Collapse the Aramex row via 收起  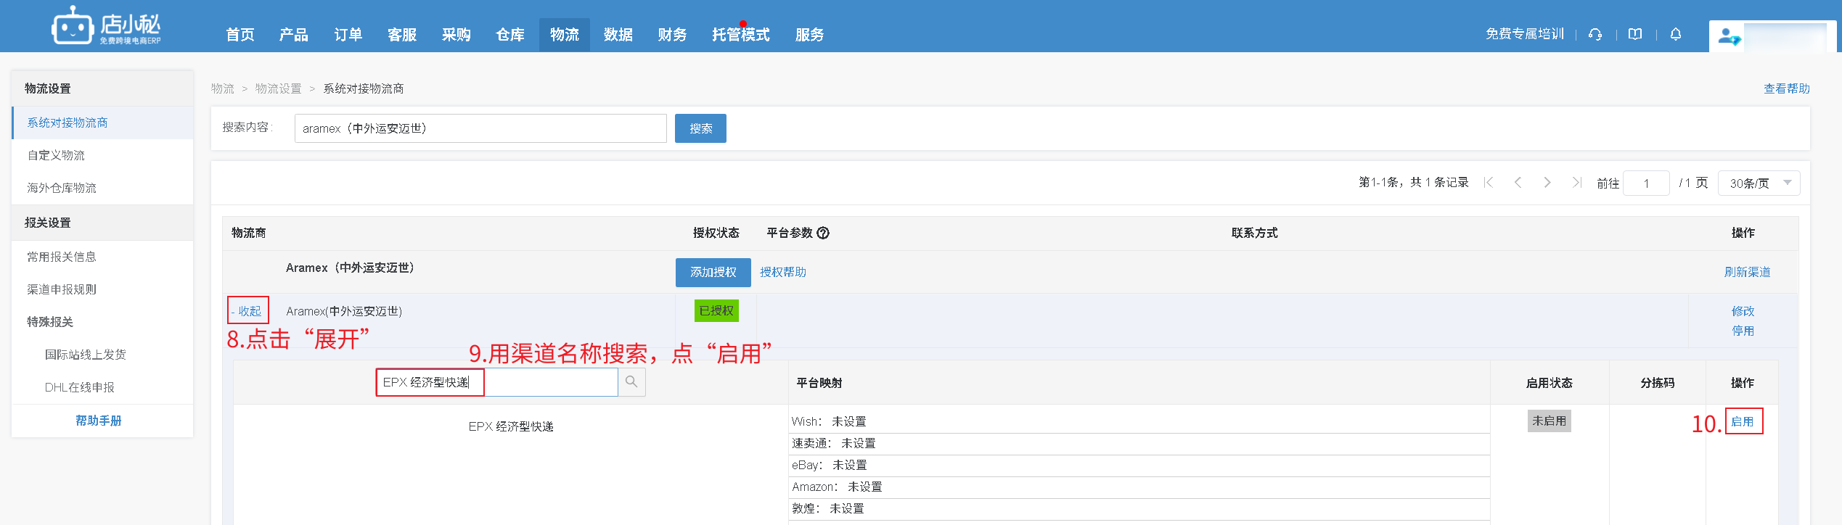249,311
